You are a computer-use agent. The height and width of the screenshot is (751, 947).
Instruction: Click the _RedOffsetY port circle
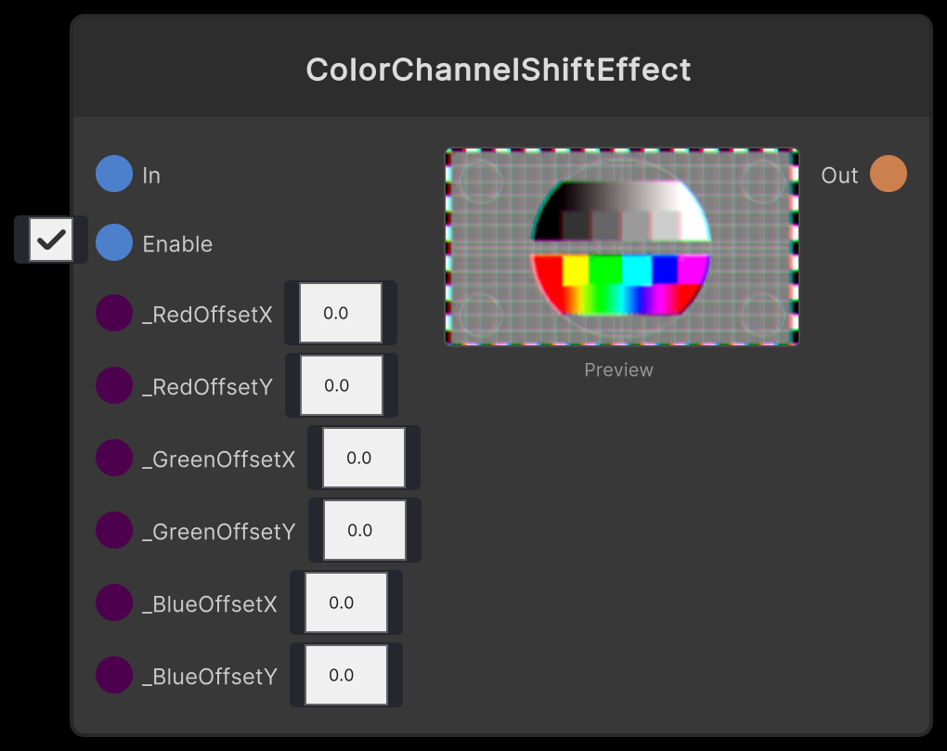tap(113, 385)
